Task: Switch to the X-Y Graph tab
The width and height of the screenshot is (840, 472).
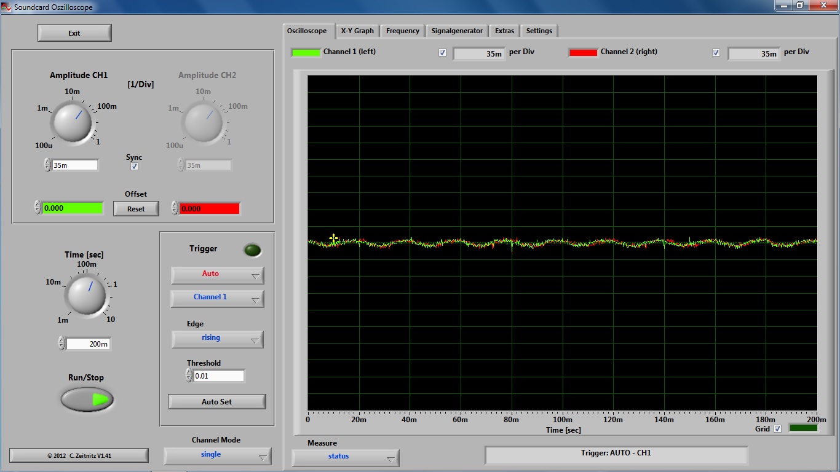Action: (357, 31)
